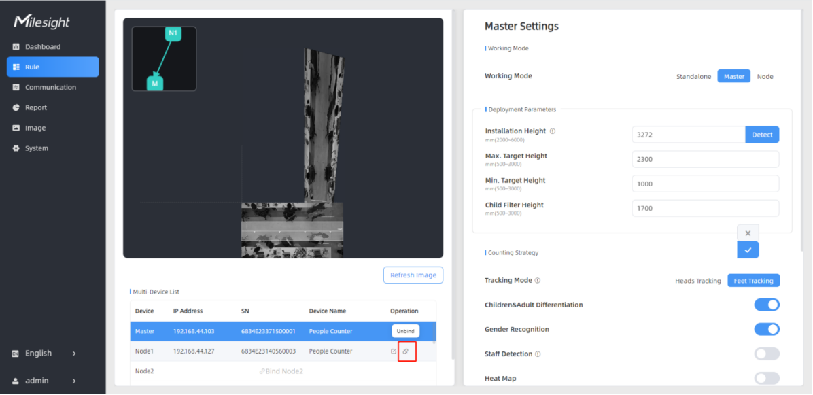The width and height of the screenshot is (813, 395).
Task: Choose Heads Tracking mode
Action: tap(697, 281)
